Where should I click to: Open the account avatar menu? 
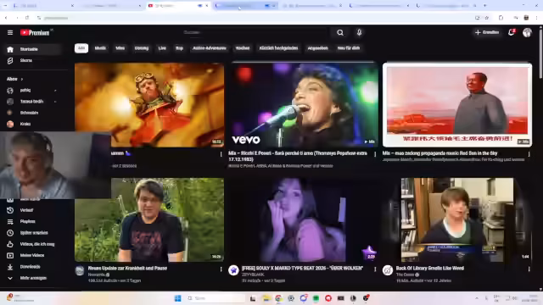click(x=527, y=32)
